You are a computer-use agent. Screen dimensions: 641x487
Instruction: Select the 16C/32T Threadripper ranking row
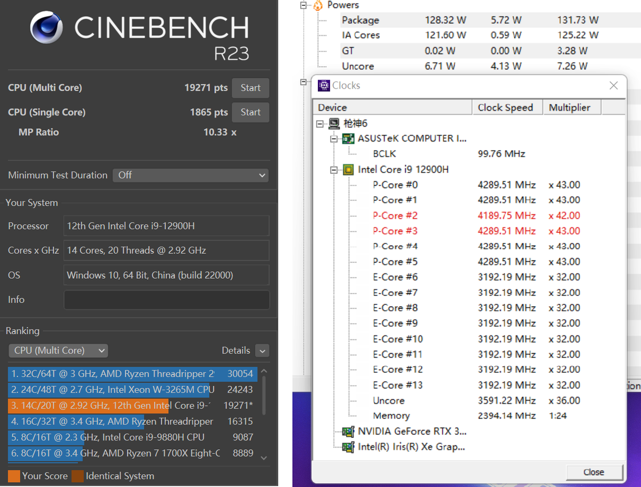132,421
